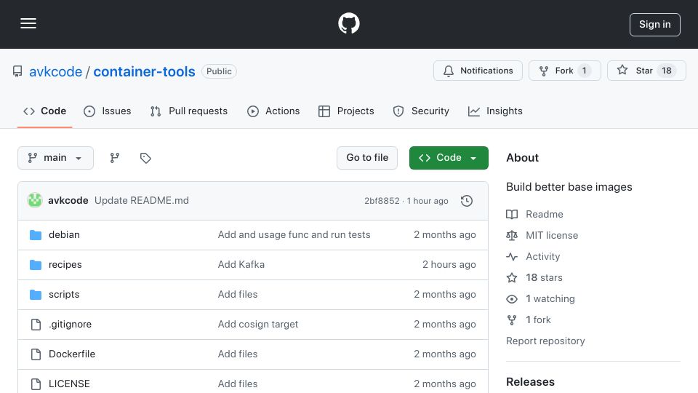Click the scripts folder icon

coord(36,295)
